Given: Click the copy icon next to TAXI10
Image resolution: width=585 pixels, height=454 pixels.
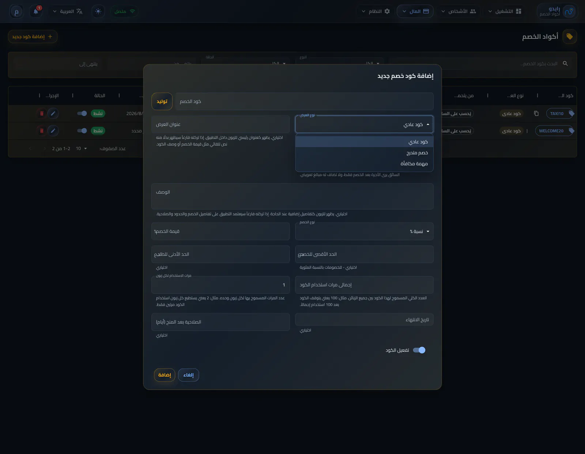Looking at the screenshot, I should pyautogui.click(x=536, y=113).
